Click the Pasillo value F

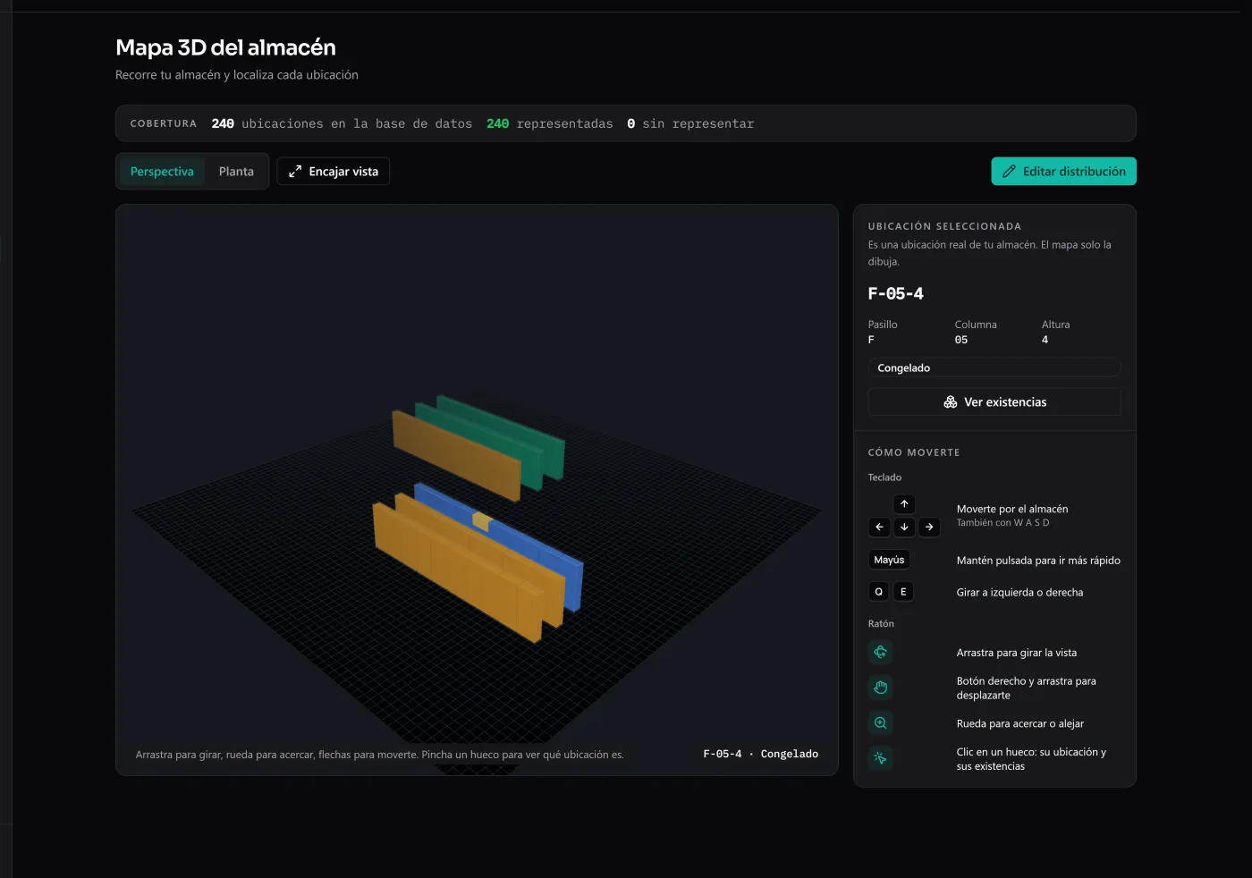coord(871,340)
